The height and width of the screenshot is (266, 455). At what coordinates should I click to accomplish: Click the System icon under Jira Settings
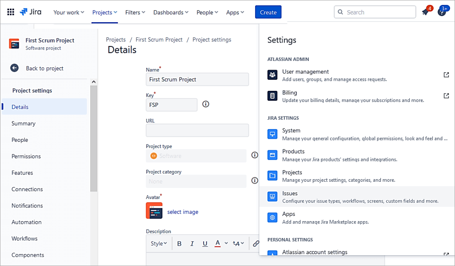point(272,133)
